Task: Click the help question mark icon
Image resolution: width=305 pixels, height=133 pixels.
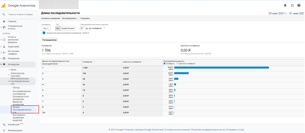Action: click(299, 5)
